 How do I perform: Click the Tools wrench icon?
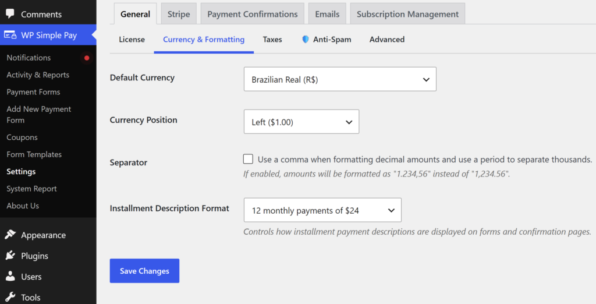pyautogui.click(x=10, y=297)
